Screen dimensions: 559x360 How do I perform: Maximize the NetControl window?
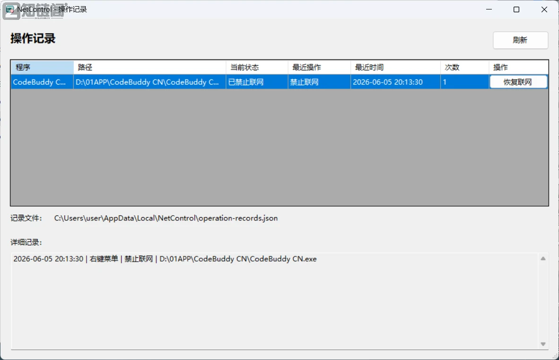516,9
